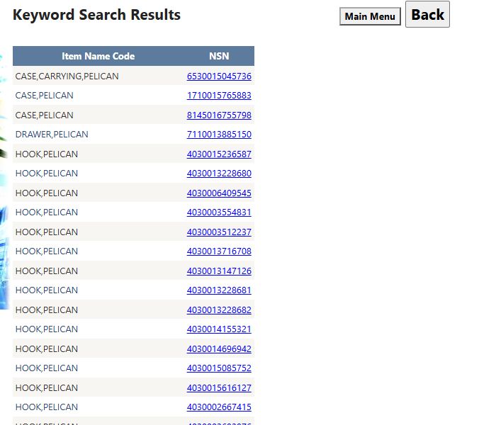The width and height of the screenshot is (496, 425).
Task: Open NSN link 4030013228682
Action: (219, 310)
